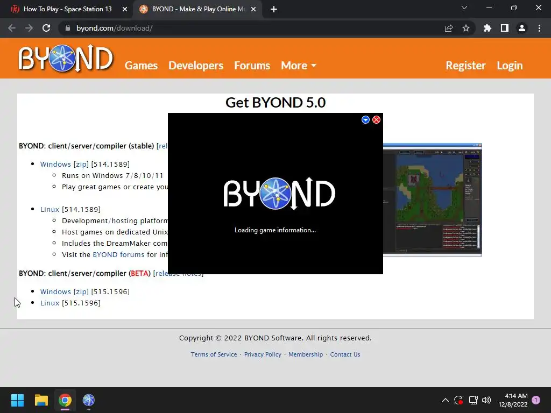Image resolution: width=551 pixels, height=413 pixels.
Task: Click the Login link
Action: click(510, 65)
